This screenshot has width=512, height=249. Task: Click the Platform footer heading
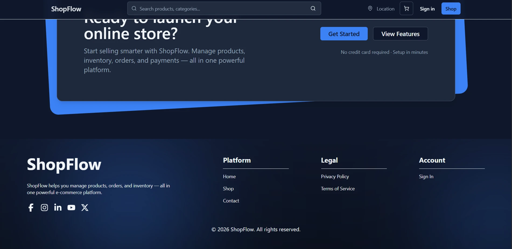tap(237, 160)
